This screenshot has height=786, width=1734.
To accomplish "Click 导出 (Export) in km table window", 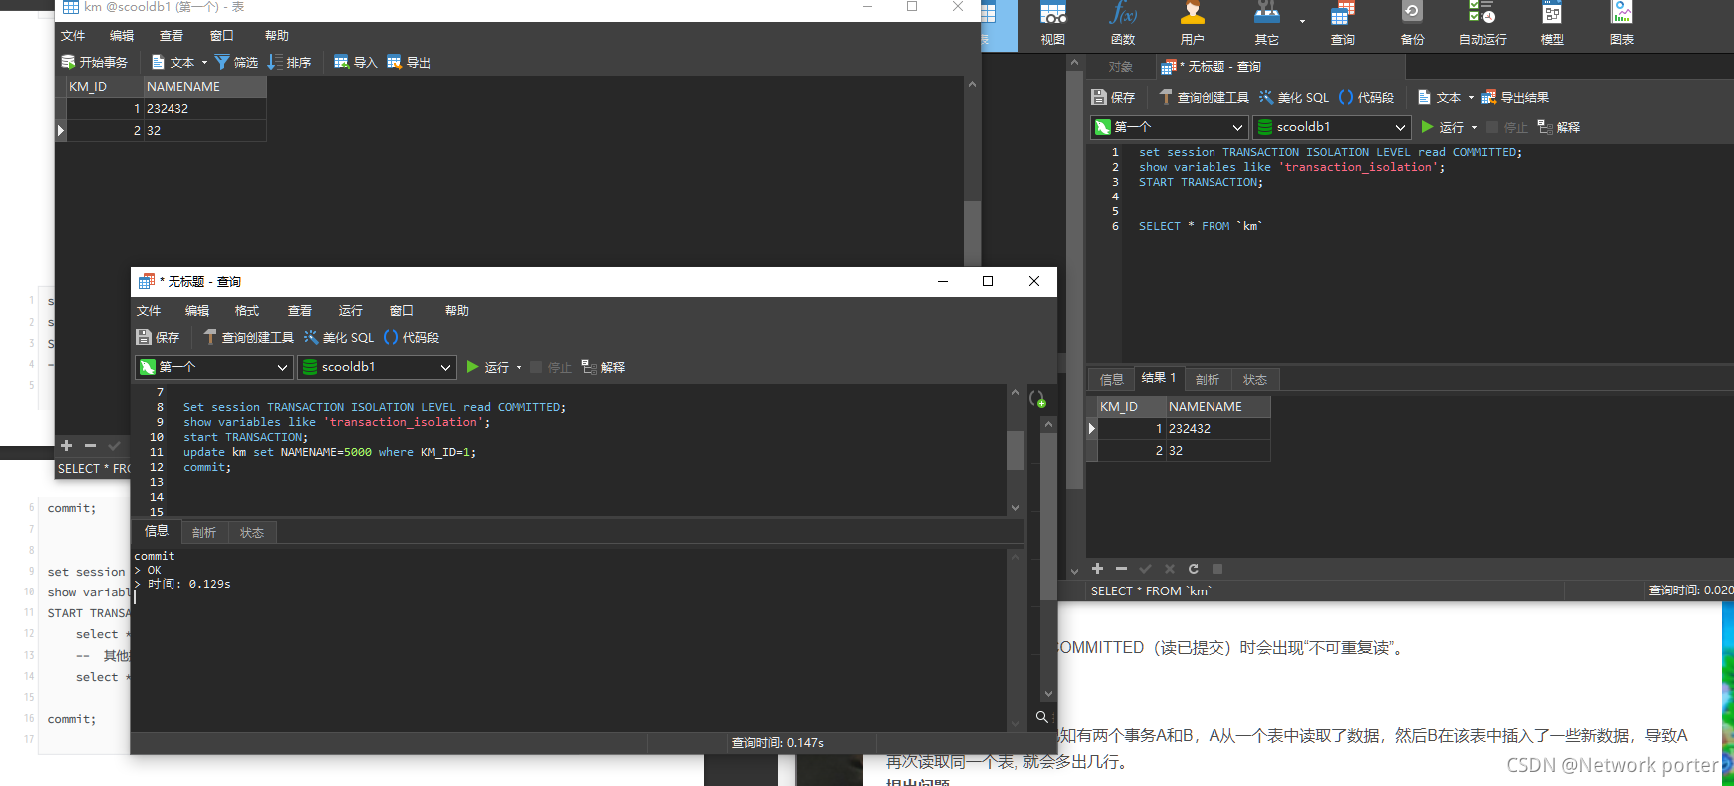I will 408,62.
